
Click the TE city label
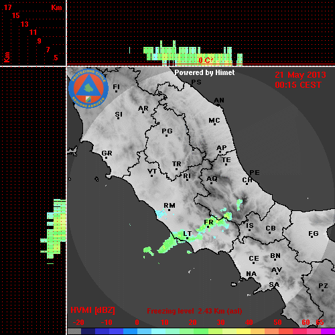click(x=226, y=160)
